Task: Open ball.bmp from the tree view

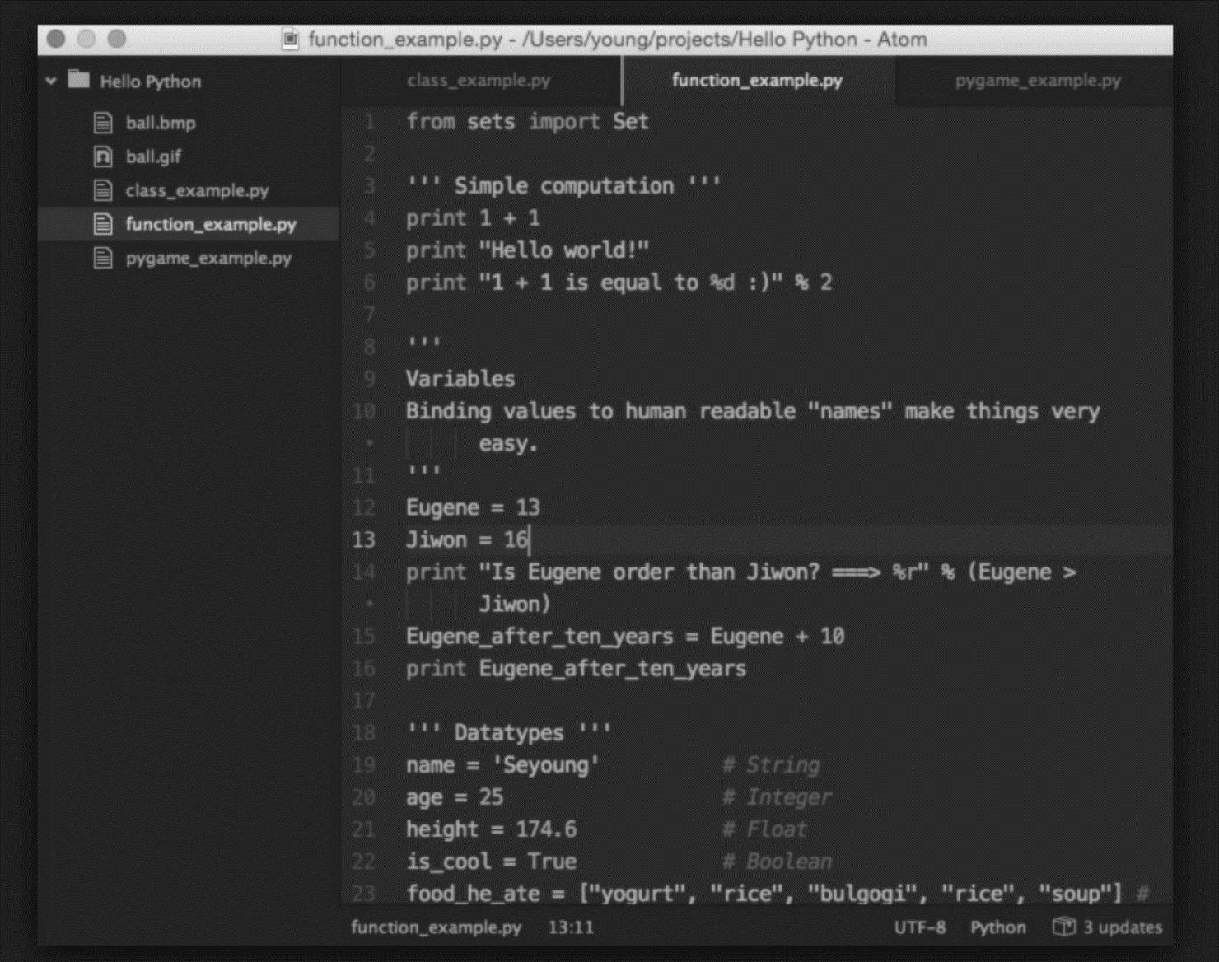Action: (161, 123)
